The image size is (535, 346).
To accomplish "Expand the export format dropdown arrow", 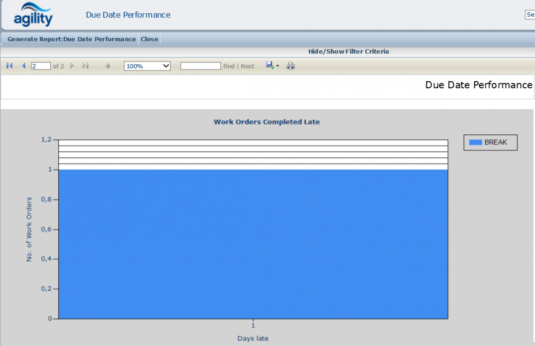I will pyautogui.click(x=277, y=66).
